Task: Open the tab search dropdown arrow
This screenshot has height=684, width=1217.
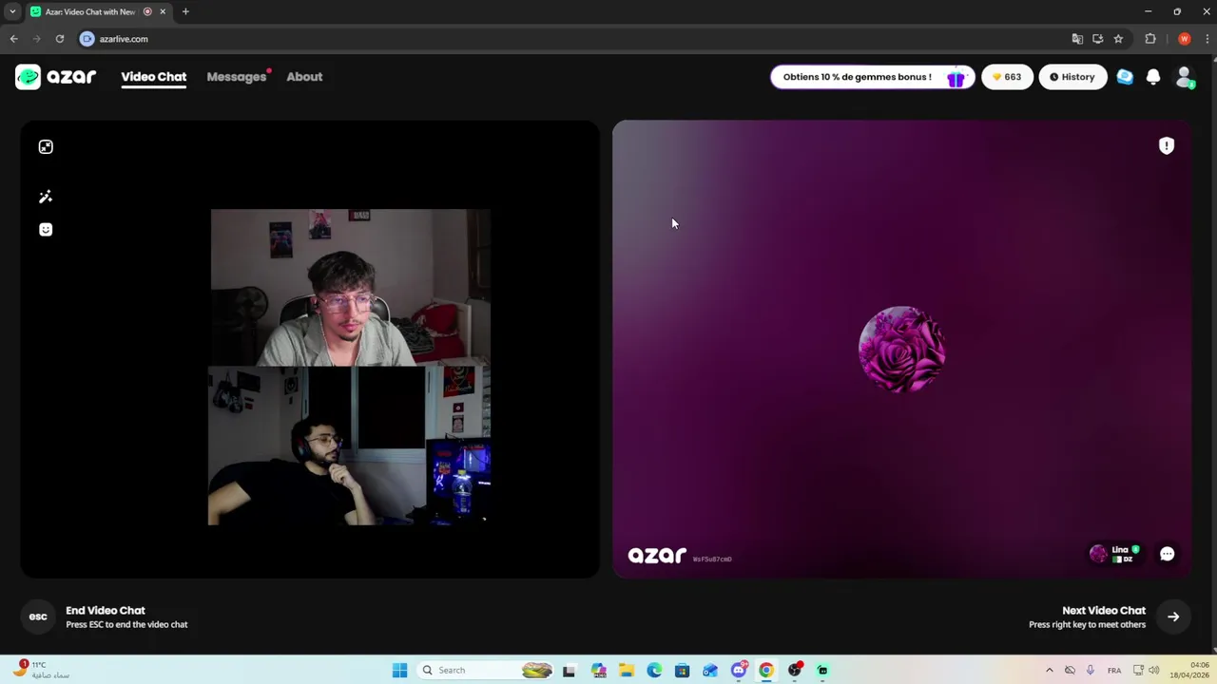Action: (x=12, y=11)
